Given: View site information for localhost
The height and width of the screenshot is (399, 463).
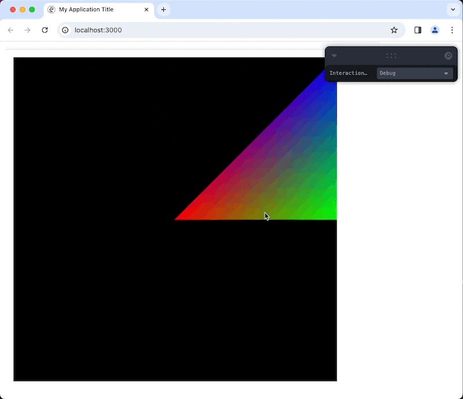Looking at the screenshot, I should 65,30.
